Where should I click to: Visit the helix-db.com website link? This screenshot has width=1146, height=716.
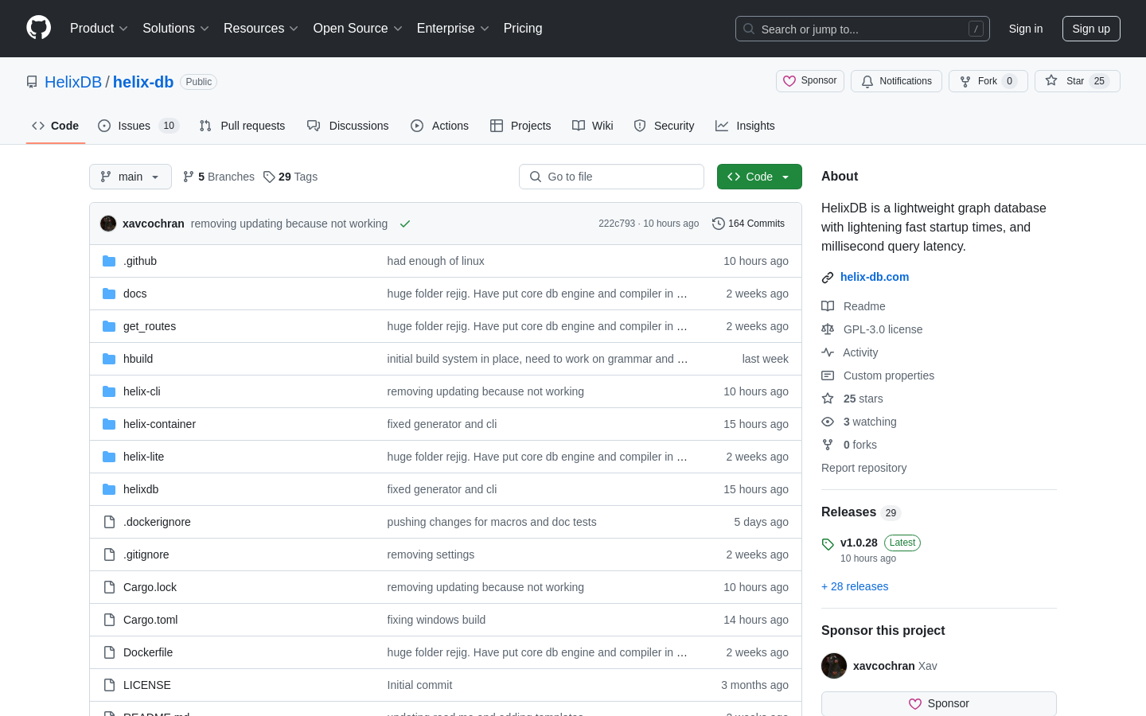point(875,277)
